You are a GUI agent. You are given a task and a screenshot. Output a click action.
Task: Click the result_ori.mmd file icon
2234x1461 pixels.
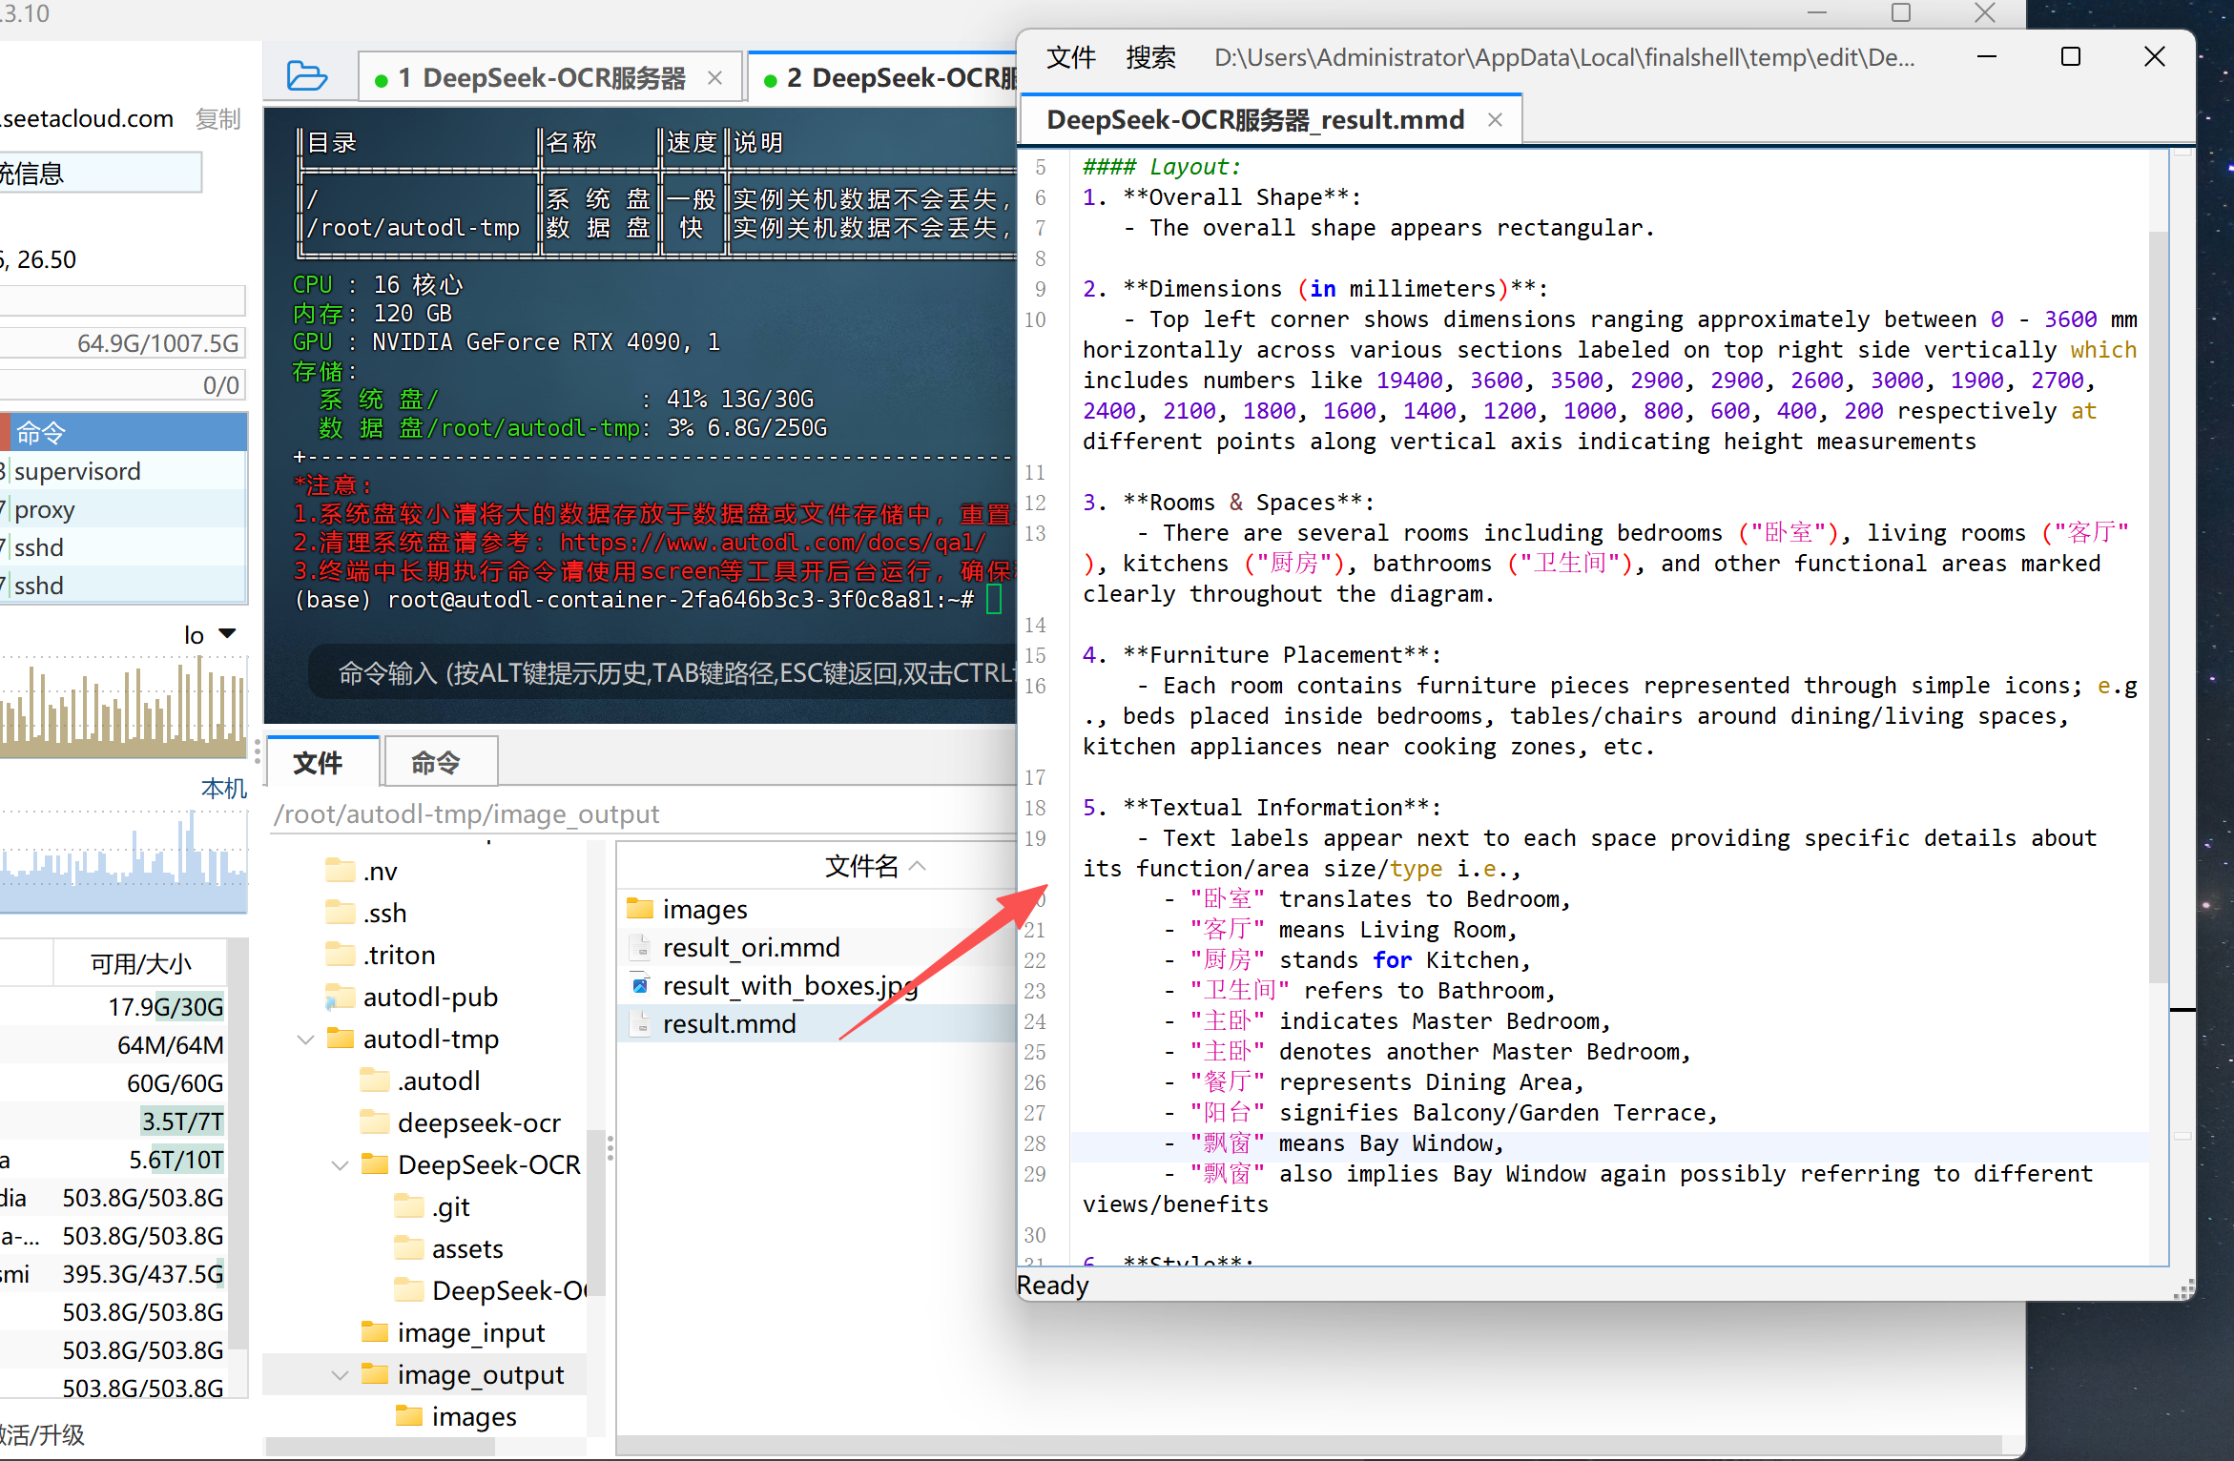640,947
